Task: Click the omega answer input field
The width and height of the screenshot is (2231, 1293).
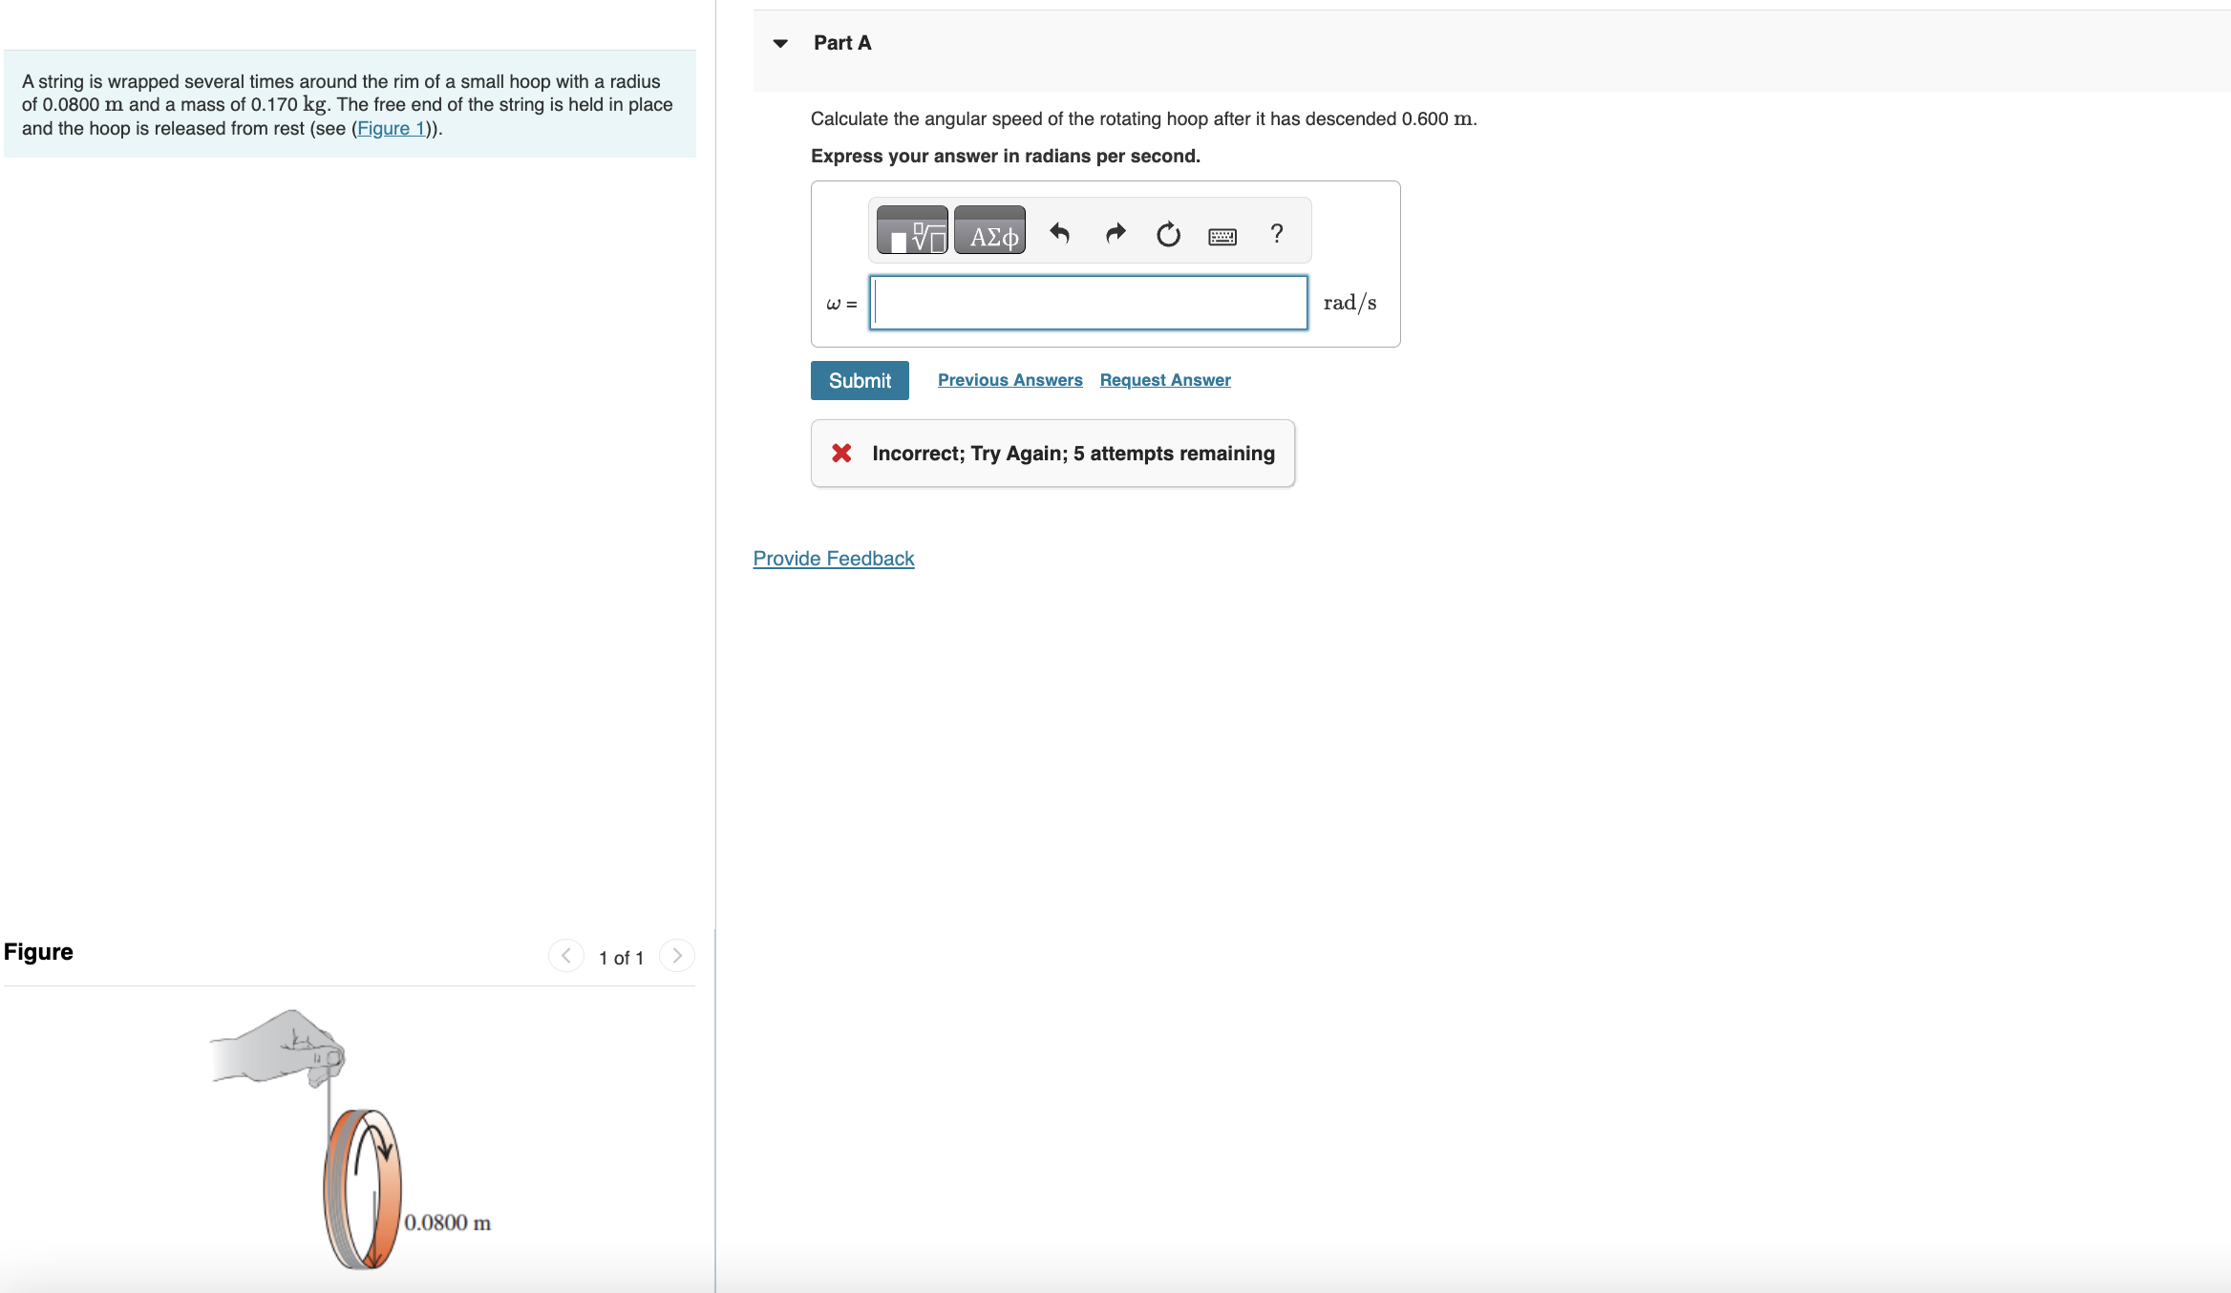Action: pyautogui.click(x=1088, y=303)
